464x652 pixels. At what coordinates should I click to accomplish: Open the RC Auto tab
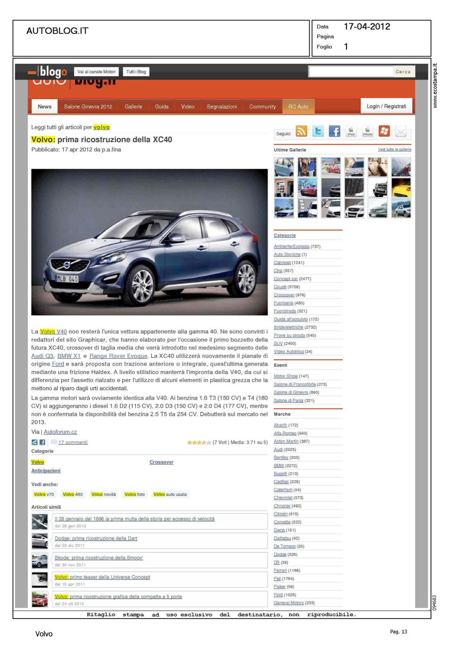point(298,106)
